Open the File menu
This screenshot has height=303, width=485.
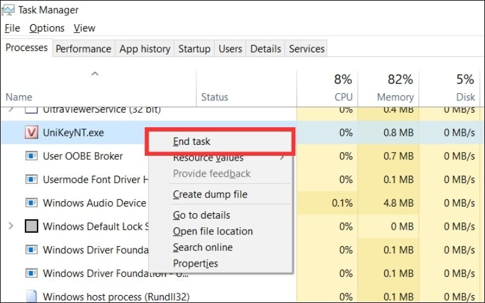tap(12, 28)
